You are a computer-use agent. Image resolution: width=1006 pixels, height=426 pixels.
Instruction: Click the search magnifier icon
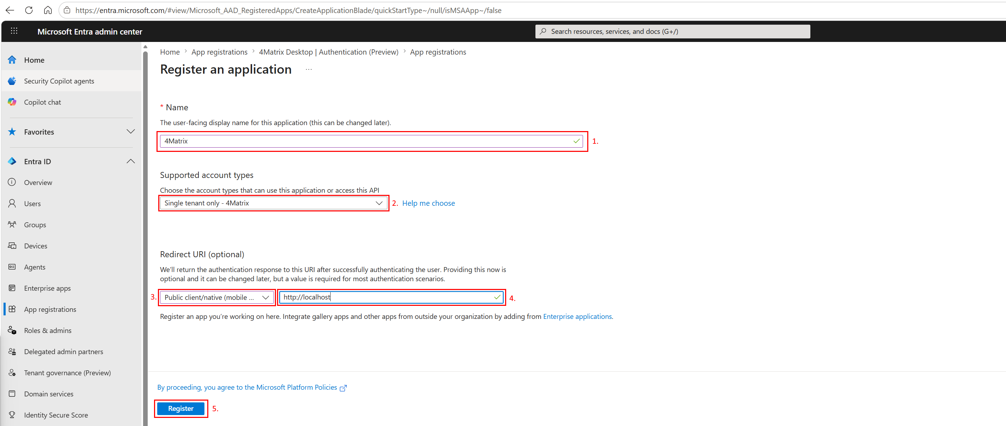point(543,31)
